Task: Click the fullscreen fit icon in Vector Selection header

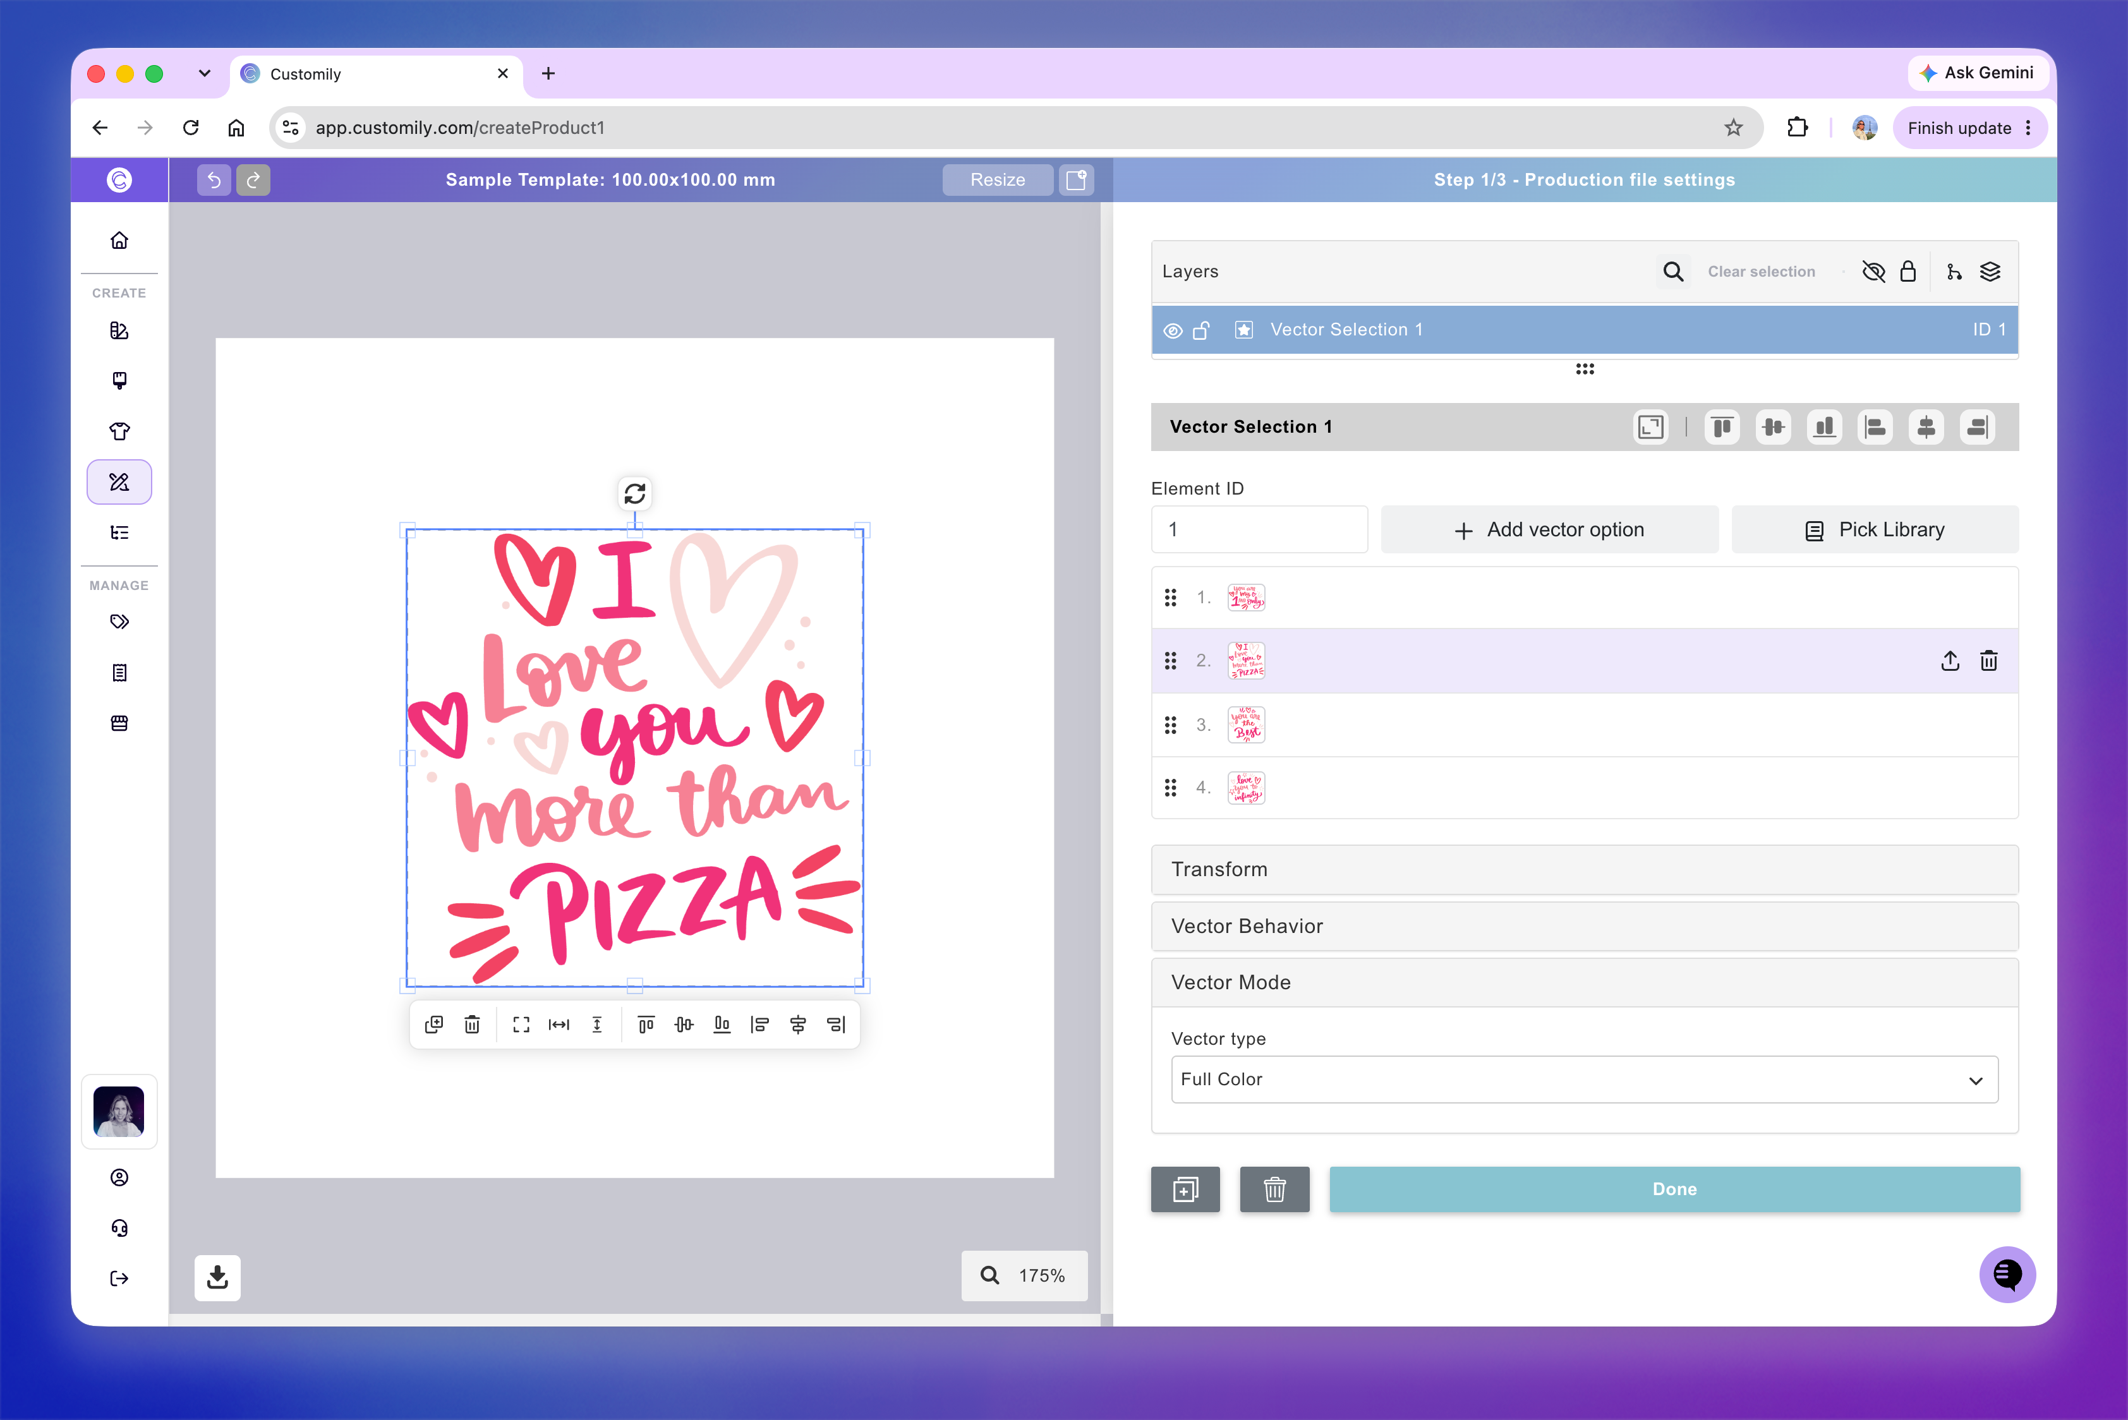Action: [x=1650, y=426]
